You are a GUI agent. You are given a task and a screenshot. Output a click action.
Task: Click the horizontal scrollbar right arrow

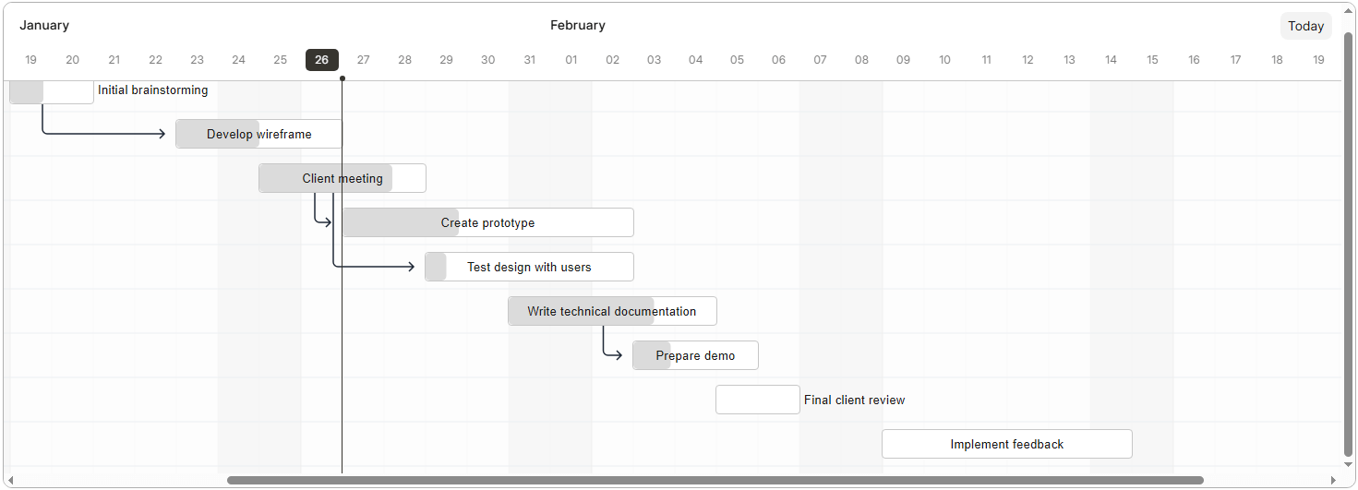point(1332,480)
